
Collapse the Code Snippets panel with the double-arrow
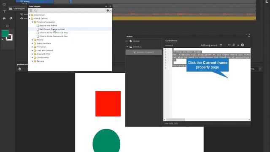(106, 6)
